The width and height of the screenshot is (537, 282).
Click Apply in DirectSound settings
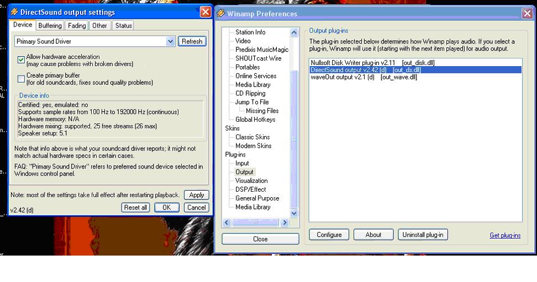[x=197, y=195]
